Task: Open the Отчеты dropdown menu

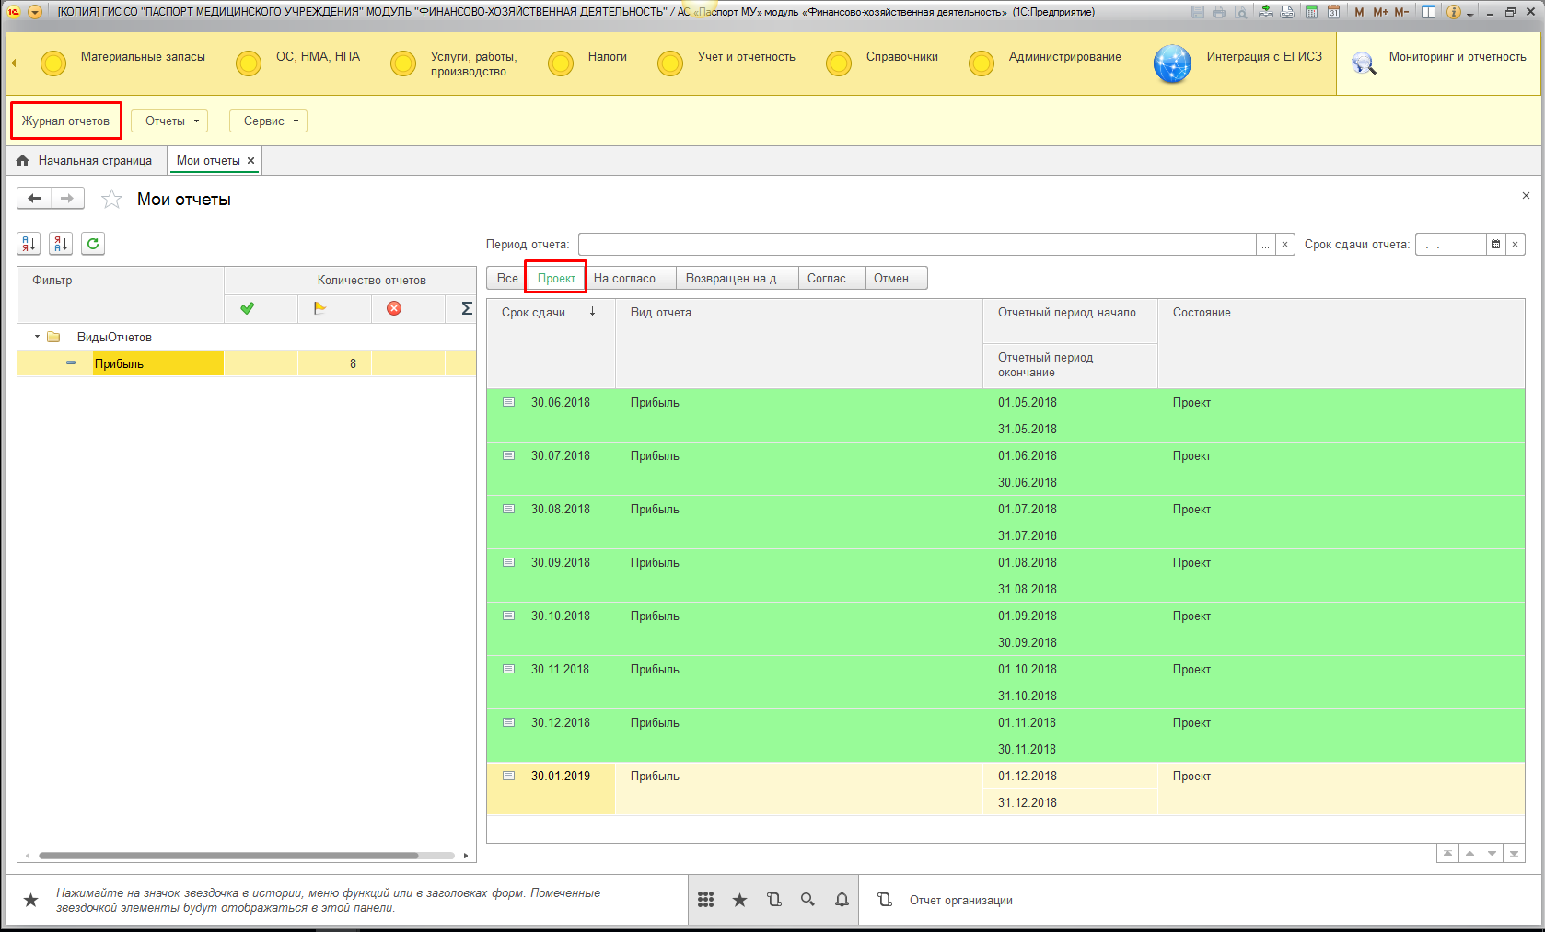Action: [x=169, y=121]
